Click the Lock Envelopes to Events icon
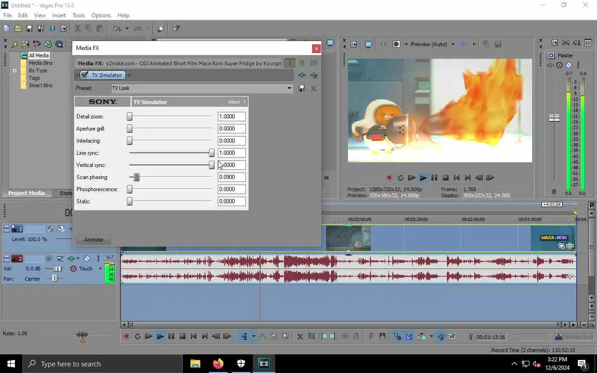597x373 pixels. click(441, 336)
